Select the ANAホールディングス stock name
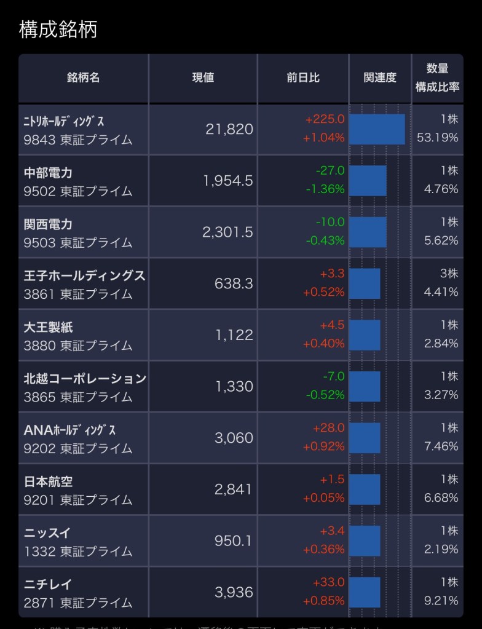The image size is (482, 629). [x=69, y=430]
